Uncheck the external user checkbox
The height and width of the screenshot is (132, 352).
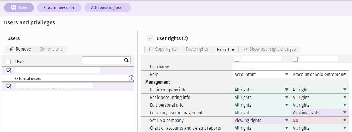pos(8,86)
